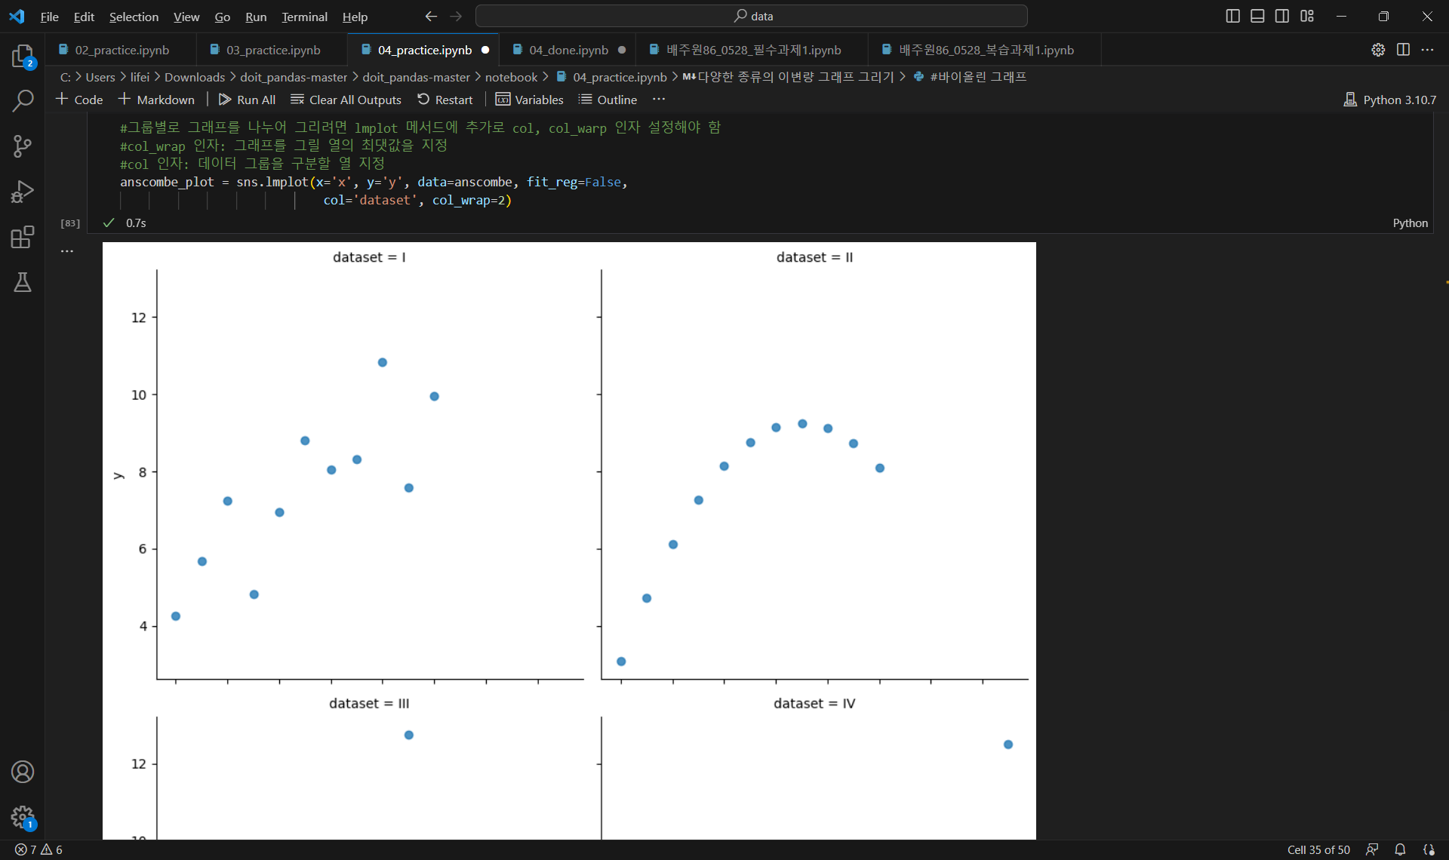Click Clear All Outputs button

click(346, 100)
